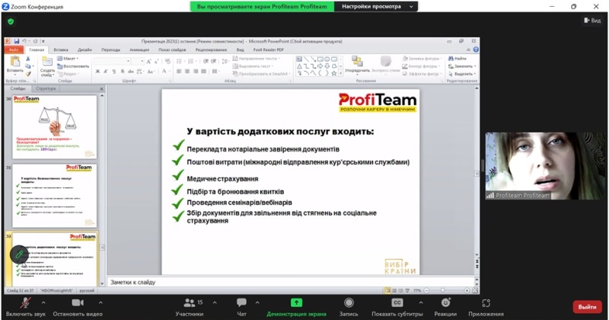The image size is (609, 320).
Task: Click the Вид view button in Zoom
Action: (x=593, y=21)
